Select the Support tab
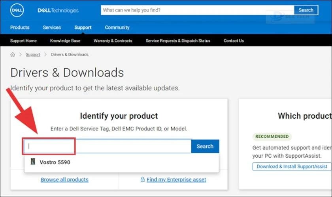 coord(83,28)
